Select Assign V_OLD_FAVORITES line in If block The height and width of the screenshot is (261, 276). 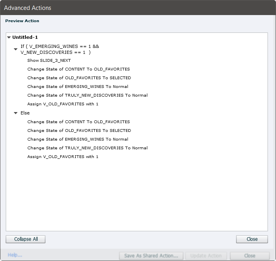(63, 104)
